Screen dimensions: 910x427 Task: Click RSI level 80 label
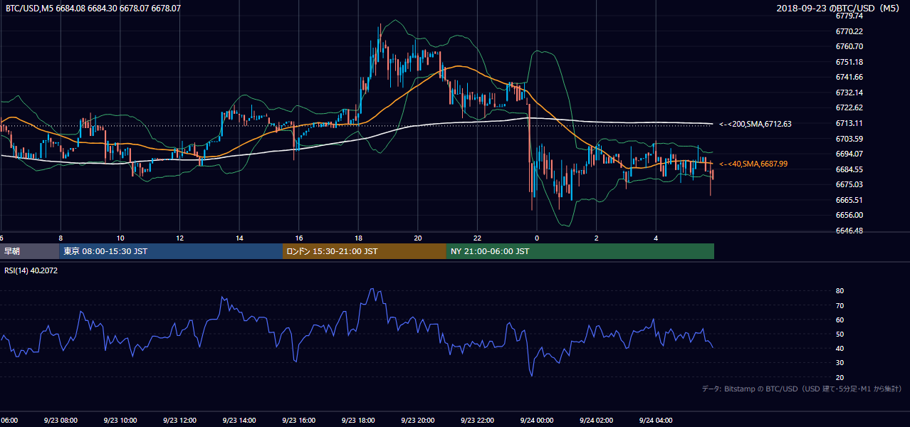coord(840,291)
